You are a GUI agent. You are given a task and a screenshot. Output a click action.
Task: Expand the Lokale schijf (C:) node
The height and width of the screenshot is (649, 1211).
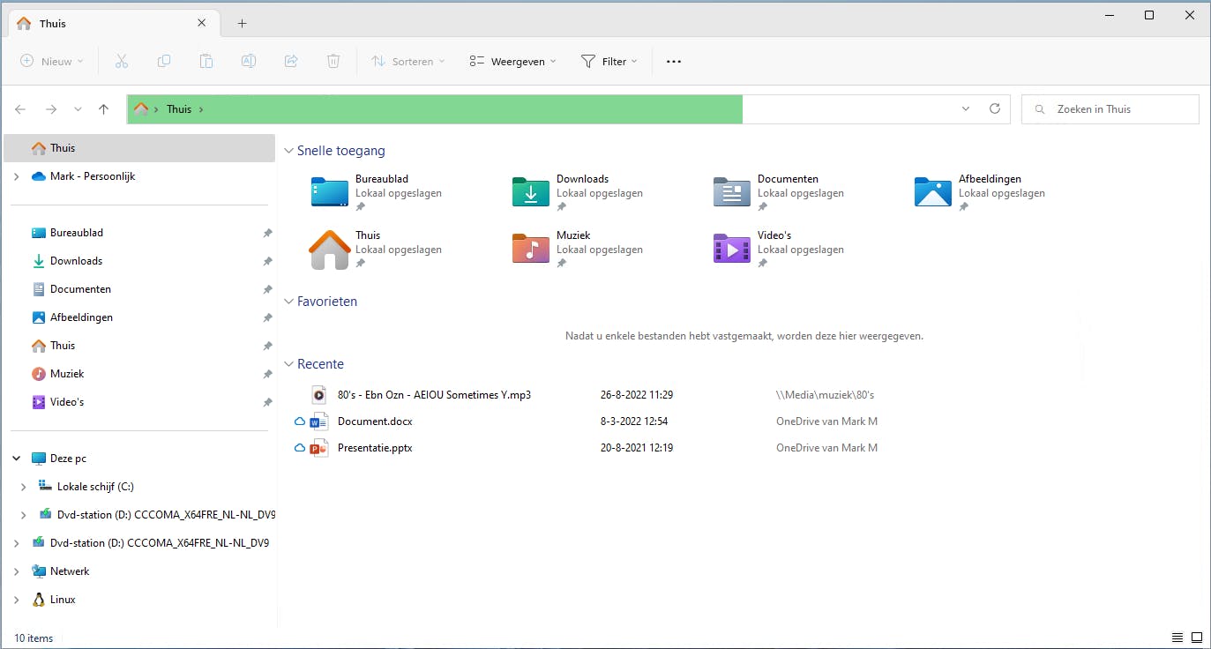point(23,487)
